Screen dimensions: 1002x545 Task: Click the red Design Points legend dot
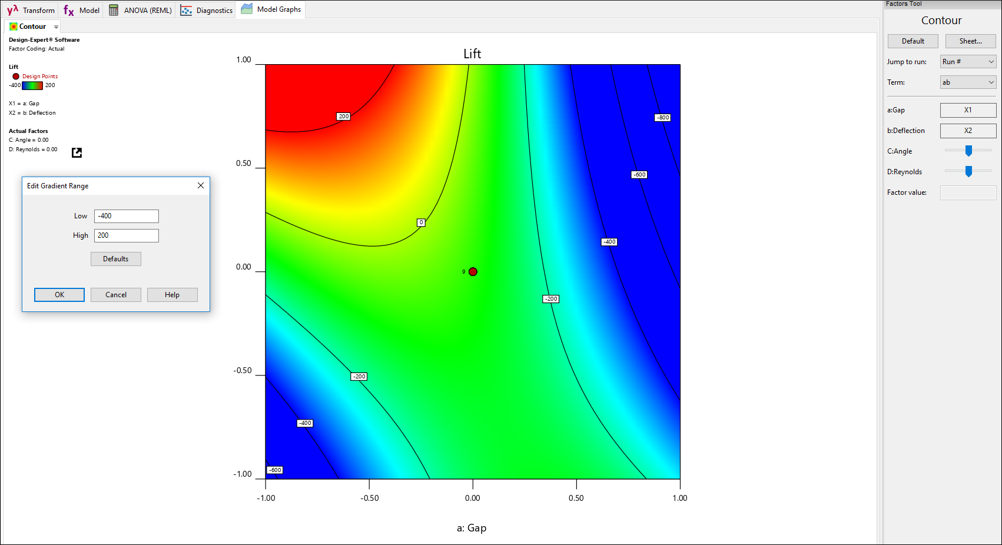click(x=15, y=76)
